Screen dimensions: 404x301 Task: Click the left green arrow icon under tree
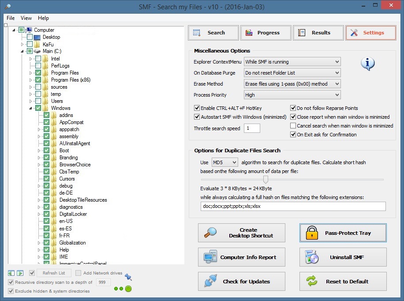[11, 273]
